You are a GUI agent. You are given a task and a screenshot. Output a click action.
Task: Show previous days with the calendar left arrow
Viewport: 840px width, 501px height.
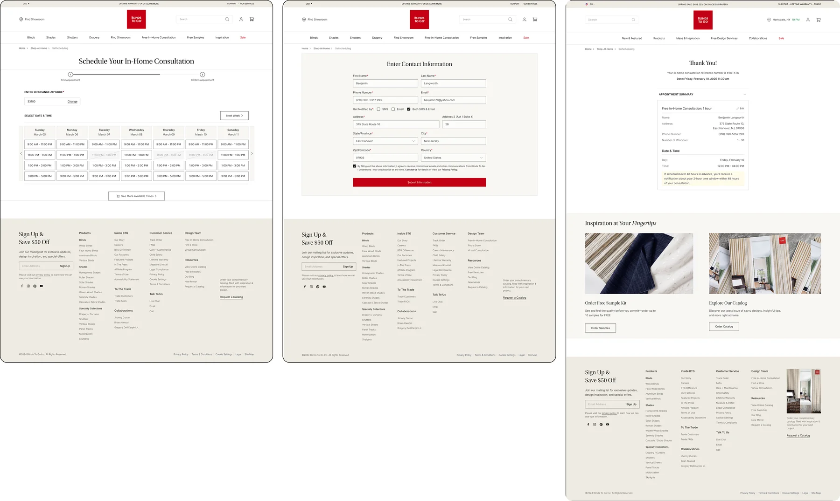(21, 153)
